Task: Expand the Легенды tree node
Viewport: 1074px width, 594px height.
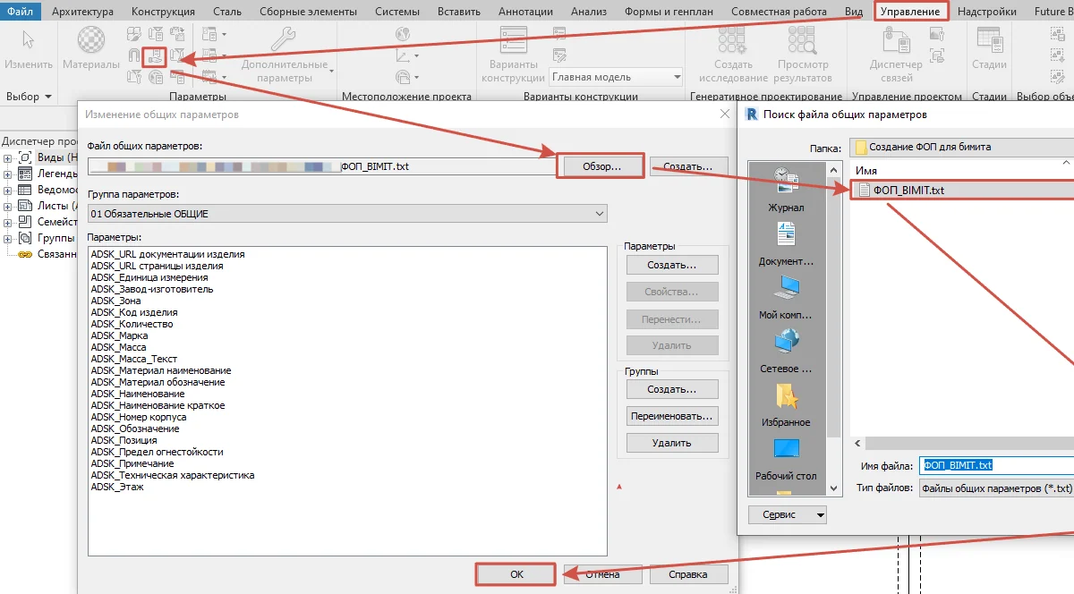Action: [x=8, y=174]
